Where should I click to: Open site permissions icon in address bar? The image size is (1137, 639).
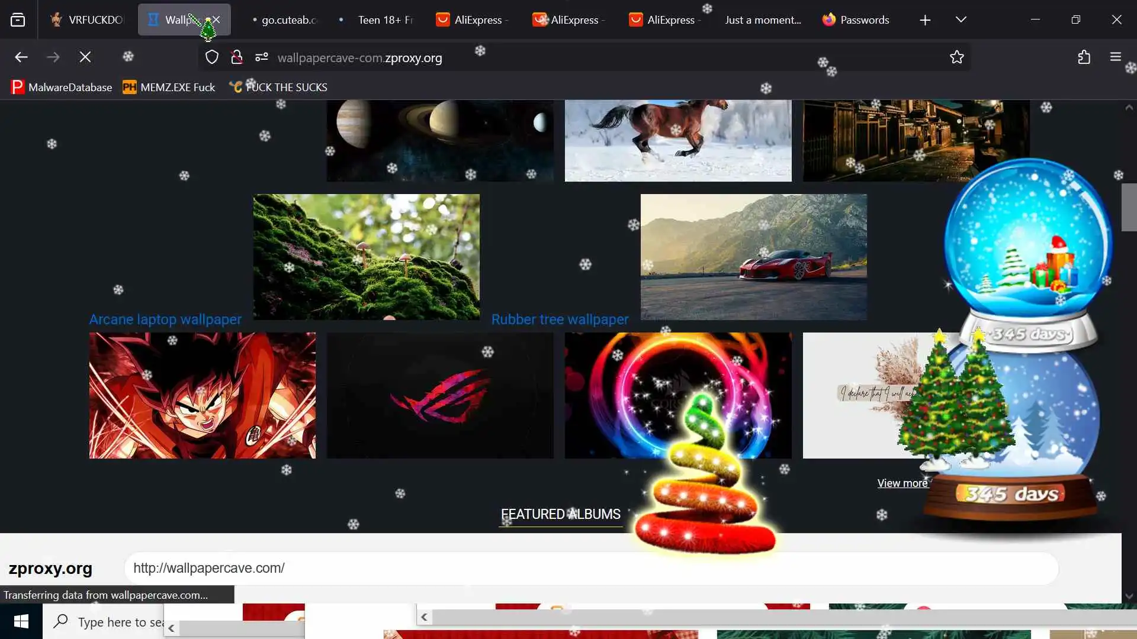(x=262, y=57)
